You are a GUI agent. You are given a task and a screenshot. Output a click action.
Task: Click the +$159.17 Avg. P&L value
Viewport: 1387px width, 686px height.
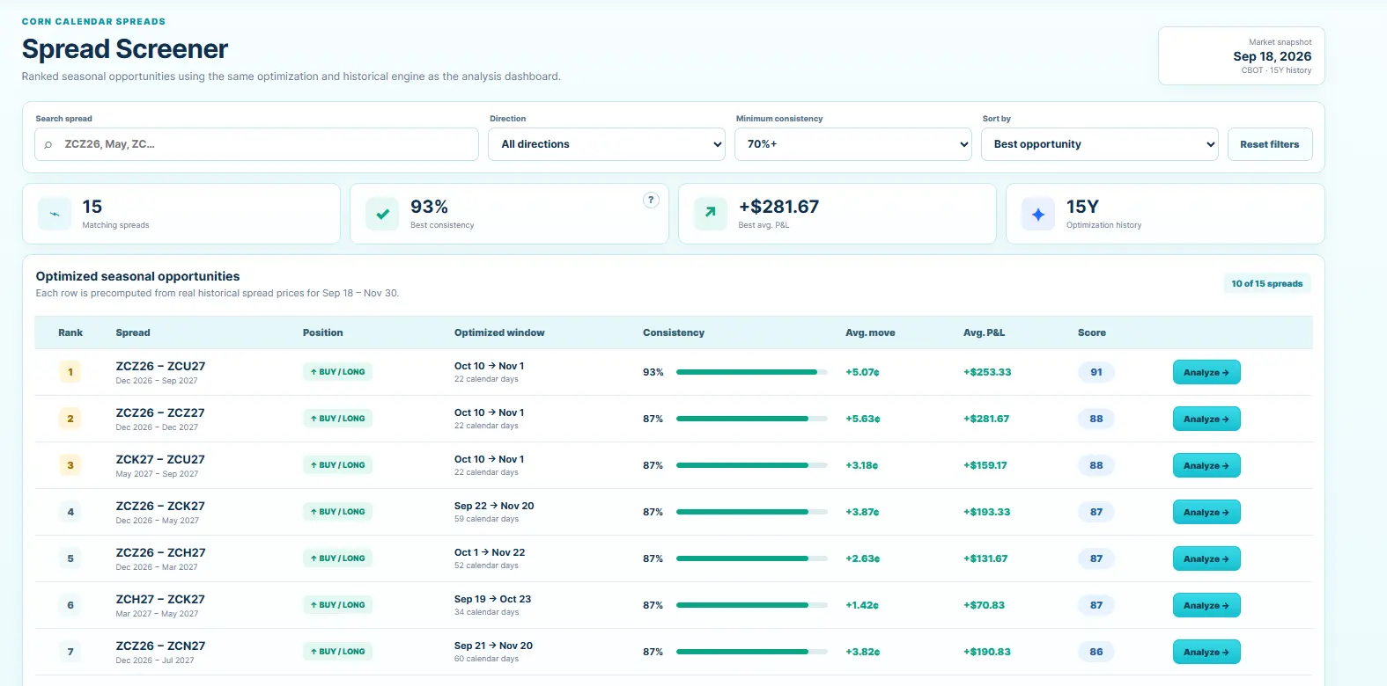click(985, 465)
